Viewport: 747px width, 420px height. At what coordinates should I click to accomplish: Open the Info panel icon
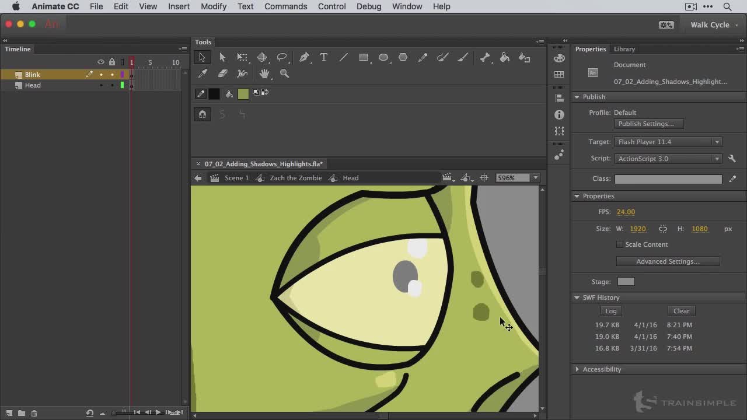[559, 115]
